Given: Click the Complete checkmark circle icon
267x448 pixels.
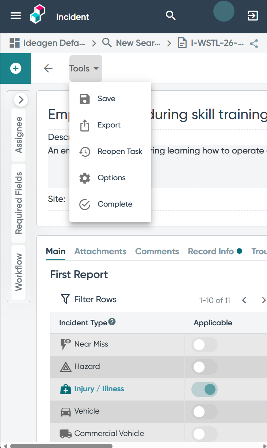Looking at the screenshot, I should tap(85, 204).
